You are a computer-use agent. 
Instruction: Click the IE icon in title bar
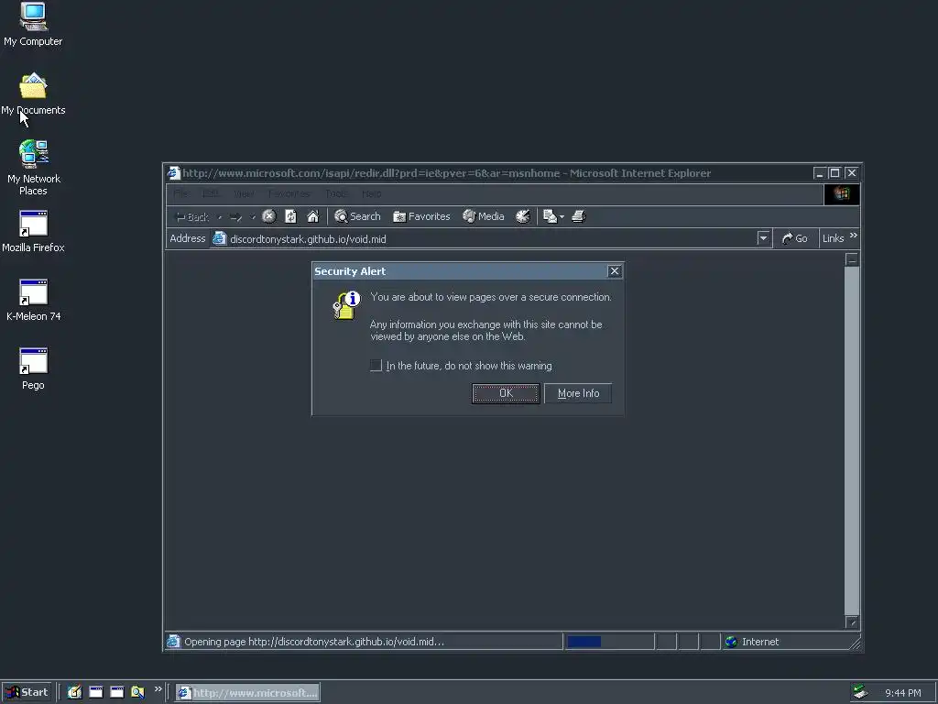173,173
